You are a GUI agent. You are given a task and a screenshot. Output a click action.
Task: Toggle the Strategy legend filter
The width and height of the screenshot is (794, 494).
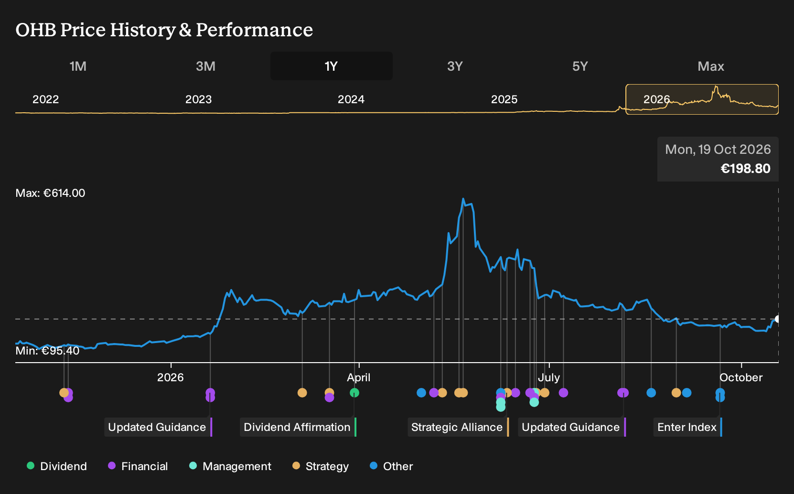[x=321, y=466]
